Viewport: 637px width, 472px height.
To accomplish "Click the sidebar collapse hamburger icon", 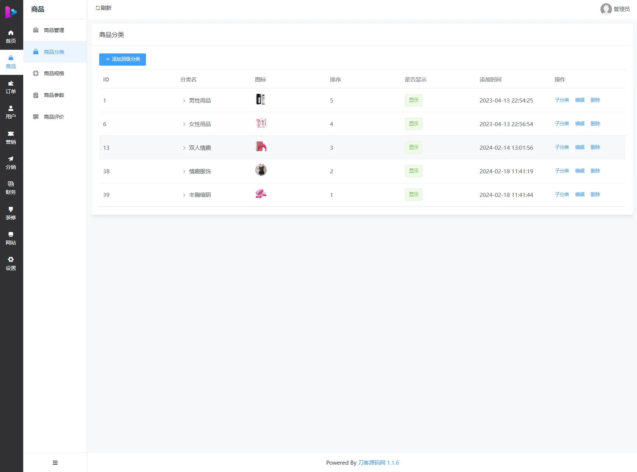I will pyautogui.click(x=55, y=462).
